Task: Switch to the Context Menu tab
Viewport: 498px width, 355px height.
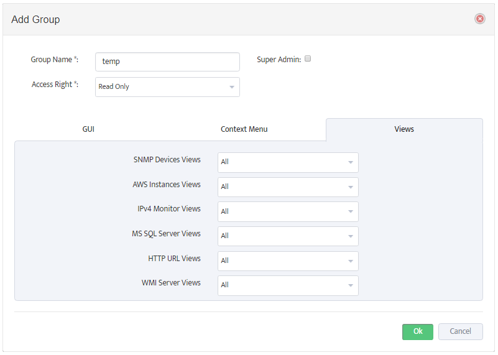Action: point(244,129)
